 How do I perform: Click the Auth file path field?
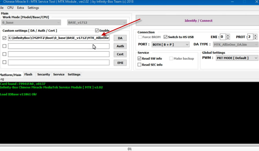[59, 46]
